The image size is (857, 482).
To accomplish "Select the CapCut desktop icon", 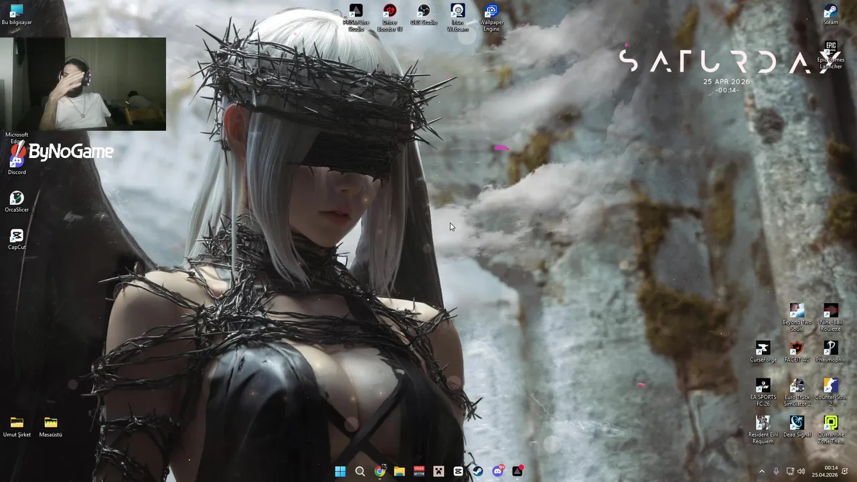I will click(x=17, y=239).
